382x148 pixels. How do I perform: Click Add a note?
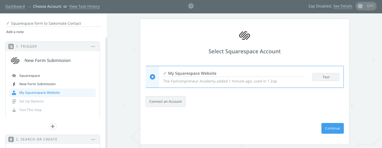(x=15, y=32)
